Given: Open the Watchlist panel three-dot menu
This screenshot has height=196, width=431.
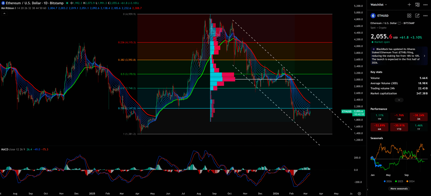Looking at the screenshot, I should [425, 5].
